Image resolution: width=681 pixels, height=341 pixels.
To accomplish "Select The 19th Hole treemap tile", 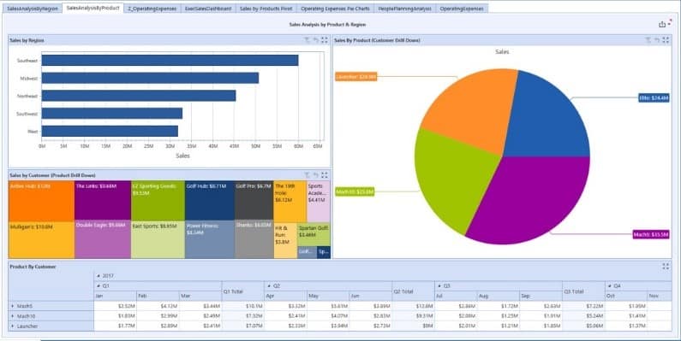I will point(290,202).
